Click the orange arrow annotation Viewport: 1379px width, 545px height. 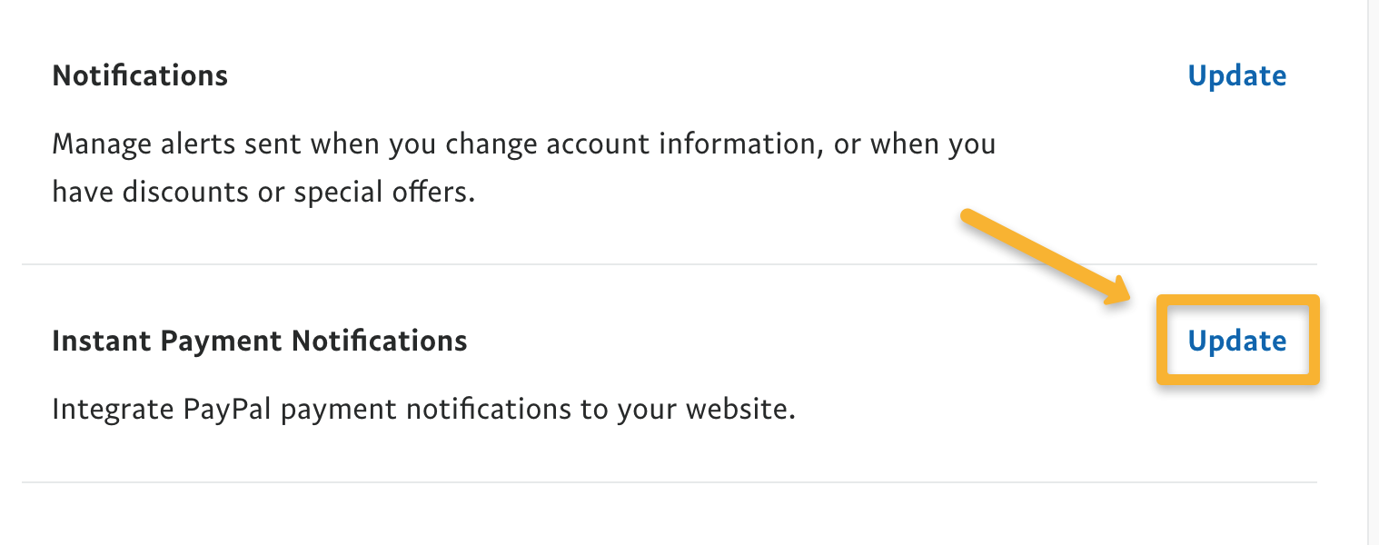(x=1045, y=257)
